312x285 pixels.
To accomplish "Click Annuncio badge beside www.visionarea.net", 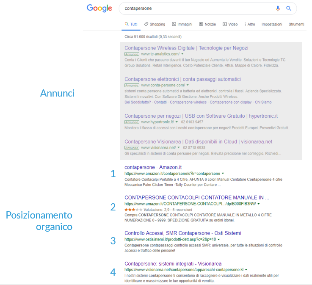I will 132,148.
